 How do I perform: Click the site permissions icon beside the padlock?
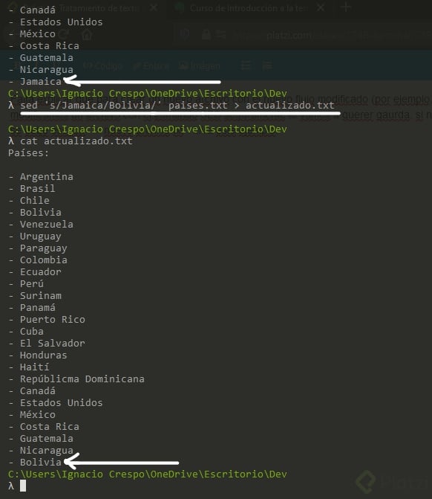(x=220, y=34)
